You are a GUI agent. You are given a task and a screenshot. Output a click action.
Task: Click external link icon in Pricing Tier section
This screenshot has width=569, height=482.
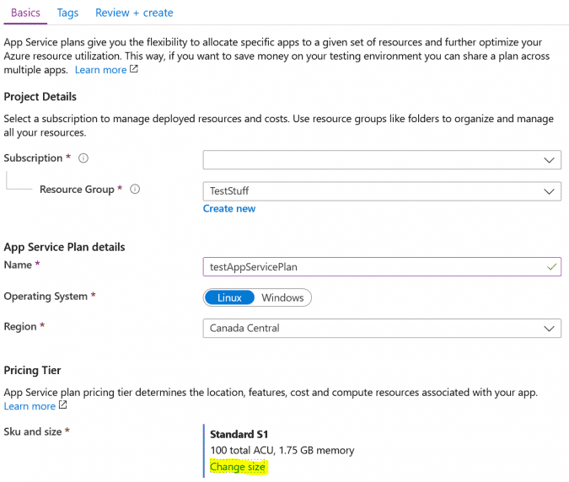click(x=62, y=405)
